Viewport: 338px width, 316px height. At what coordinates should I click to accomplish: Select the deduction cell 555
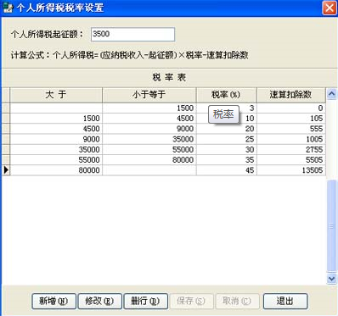291,129
